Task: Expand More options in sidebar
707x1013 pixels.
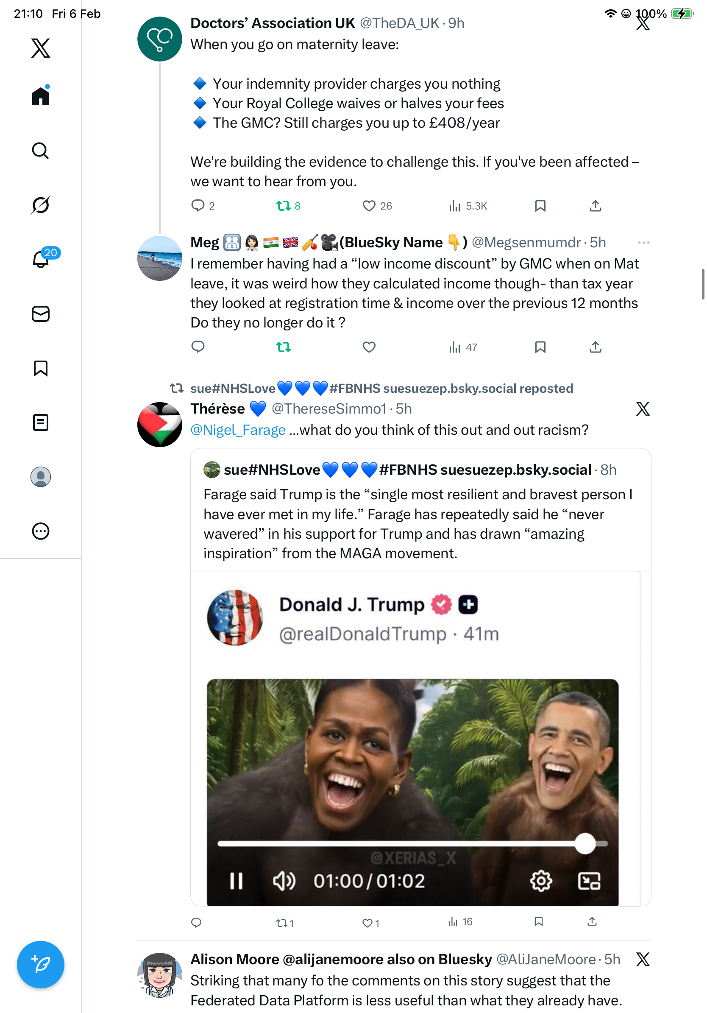Action: [x=41, y=531]
